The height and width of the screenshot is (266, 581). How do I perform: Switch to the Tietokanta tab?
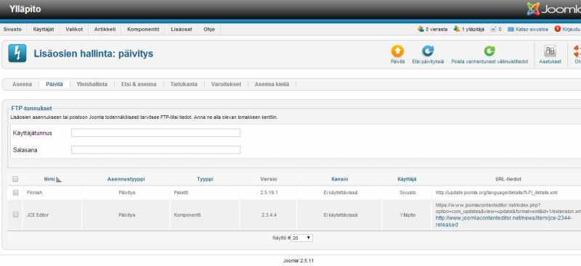(x=184, y=84)
